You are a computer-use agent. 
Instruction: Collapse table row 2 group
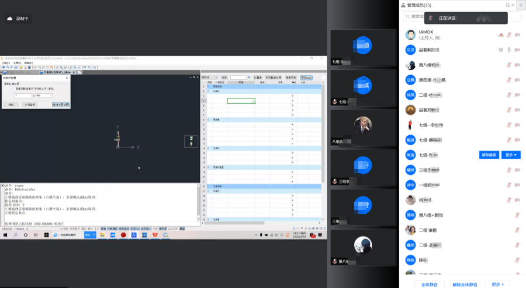208,91
